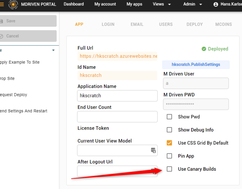The height and width of the screenshot is (189, 242).
Task: Switch to the DEPLOY tab
Action: coord(195,24)
